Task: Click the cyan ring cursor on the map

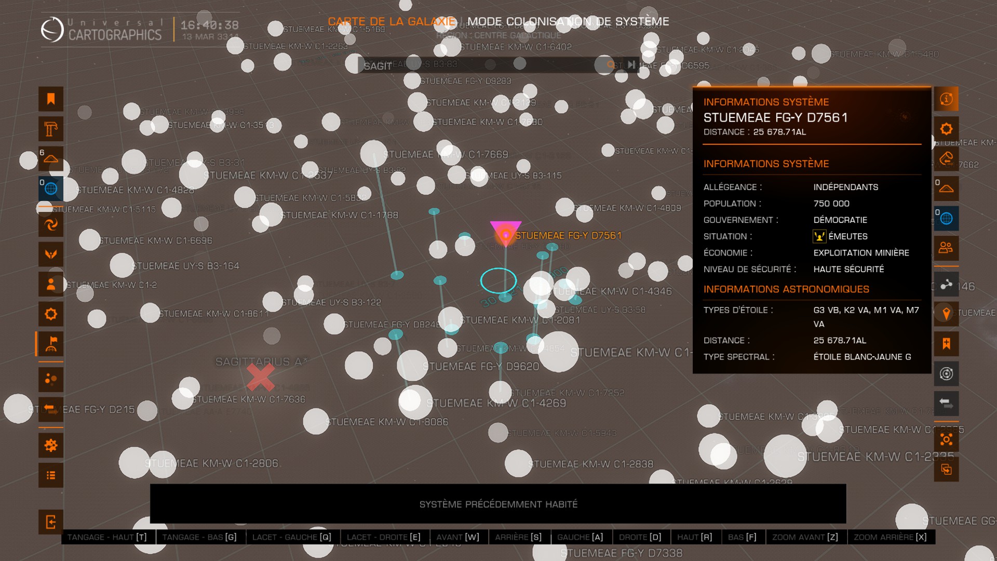Action: [498, 281]
